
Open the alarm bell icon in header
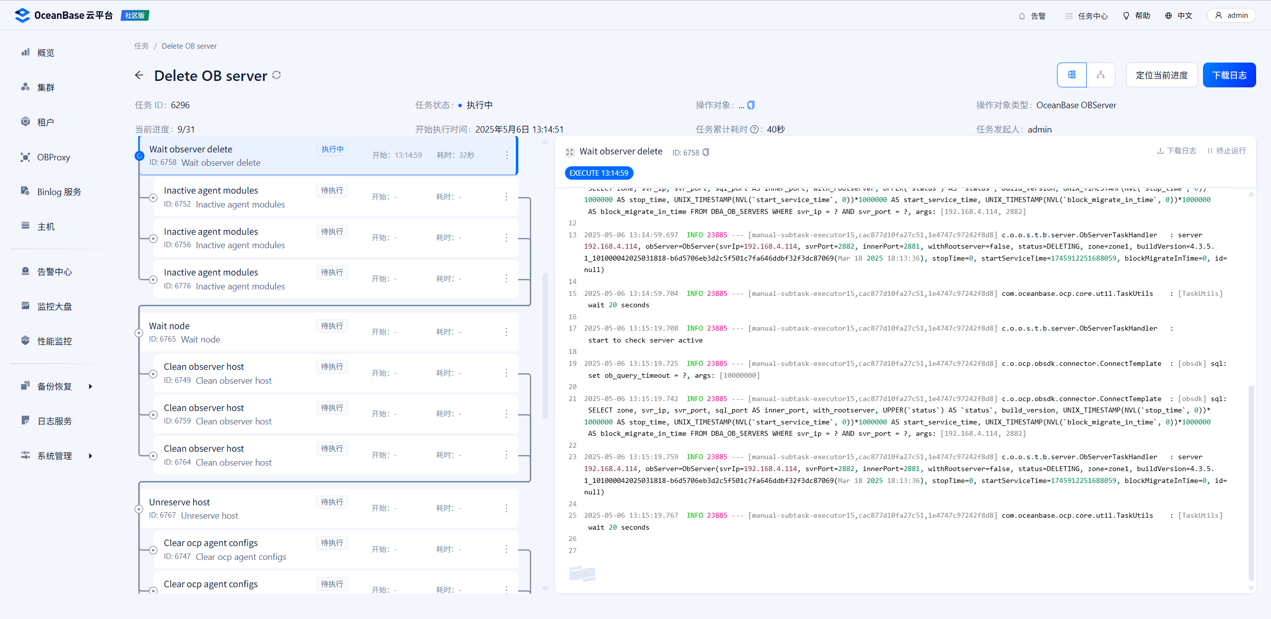point(1022,16)
